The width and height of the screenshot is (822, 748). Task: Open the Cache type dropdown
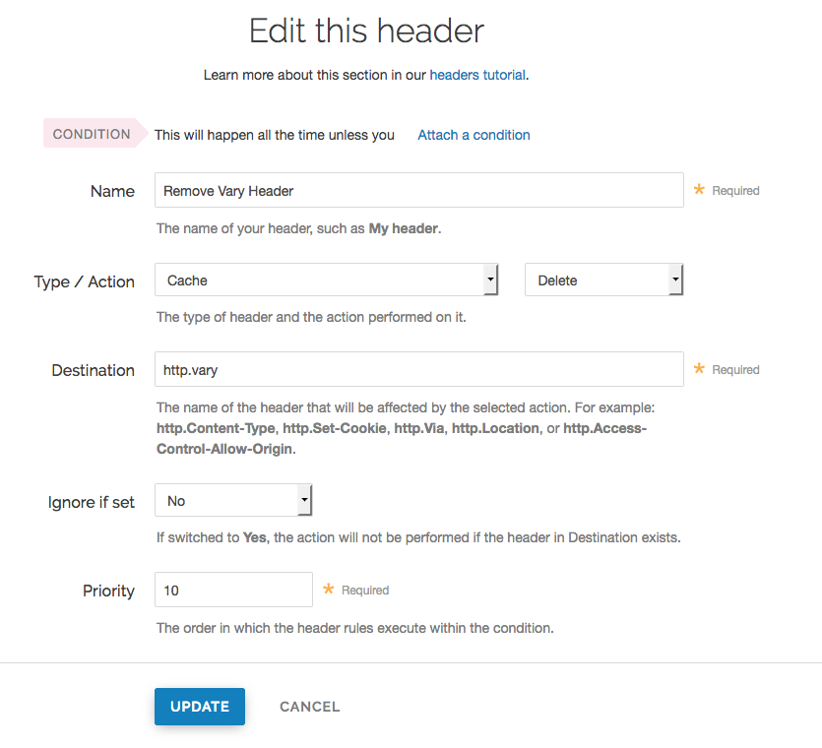(x=326, y=280)
